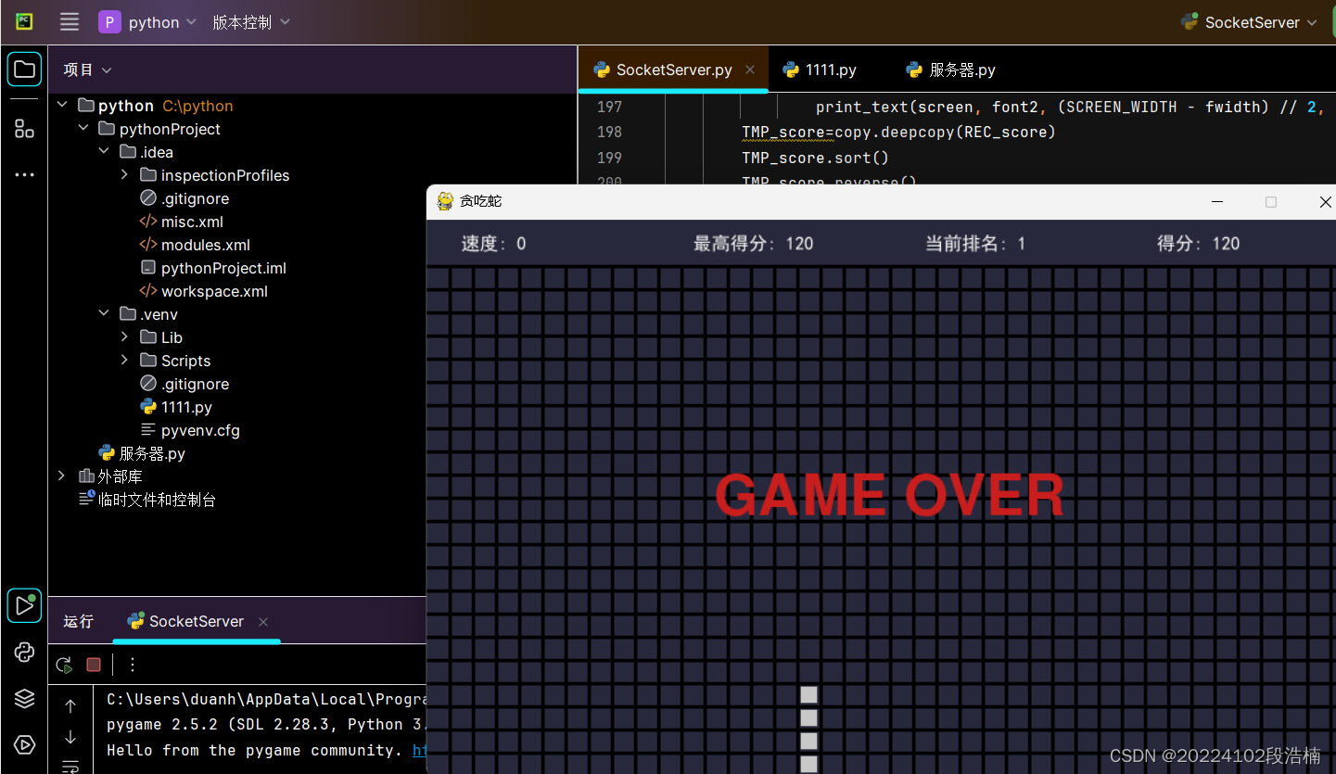
Task: Expand the 外部库 tree node
Action: tap(60, 476)
